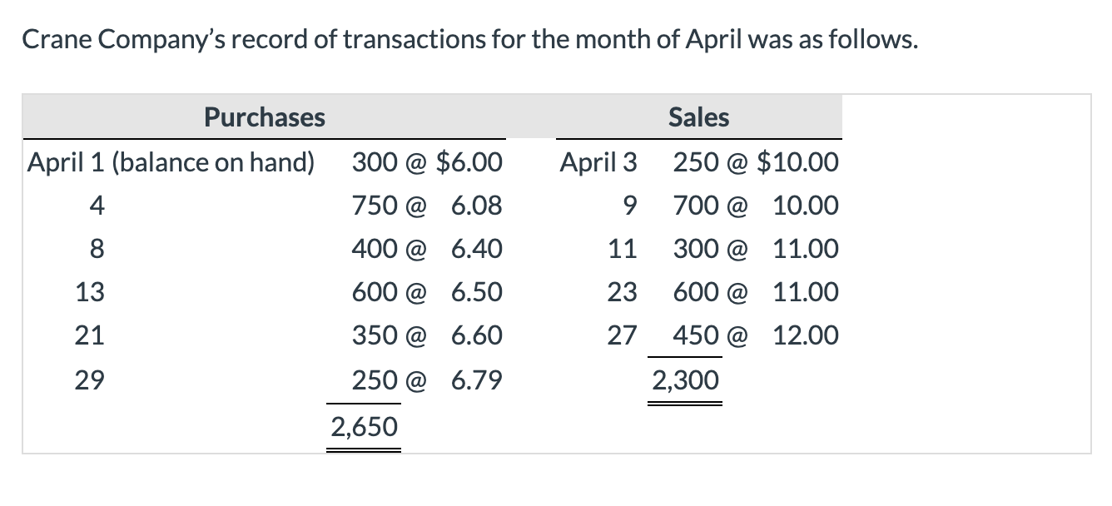Click the problem statement about Crane Company

(x=470, y=41)
